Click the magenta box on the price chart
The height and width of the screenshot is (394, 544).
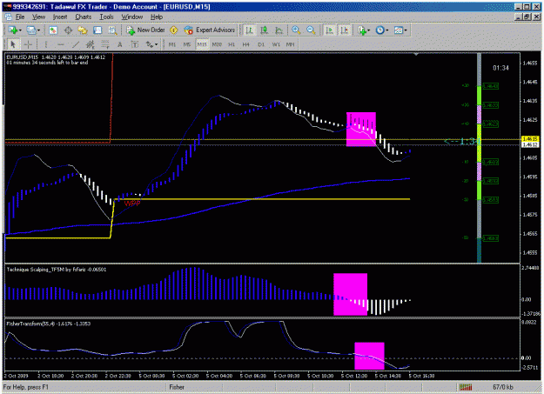[361, 129]
